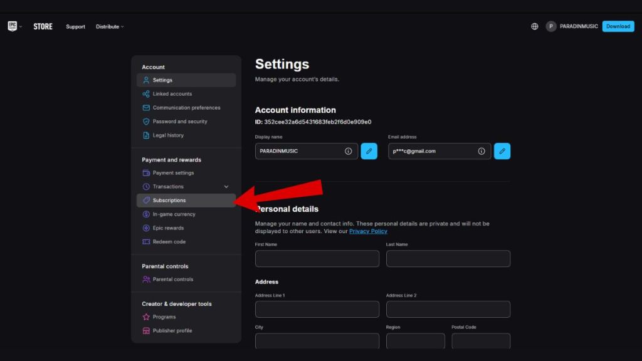Click the Linked accounts share icon
This screenshot has height=361, width=642.
tap(146, 94)
